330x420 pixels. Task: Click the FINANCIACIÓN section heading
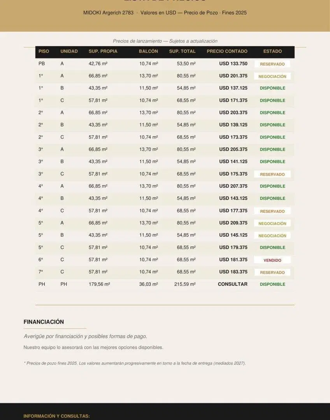click(x=44, y=322)
